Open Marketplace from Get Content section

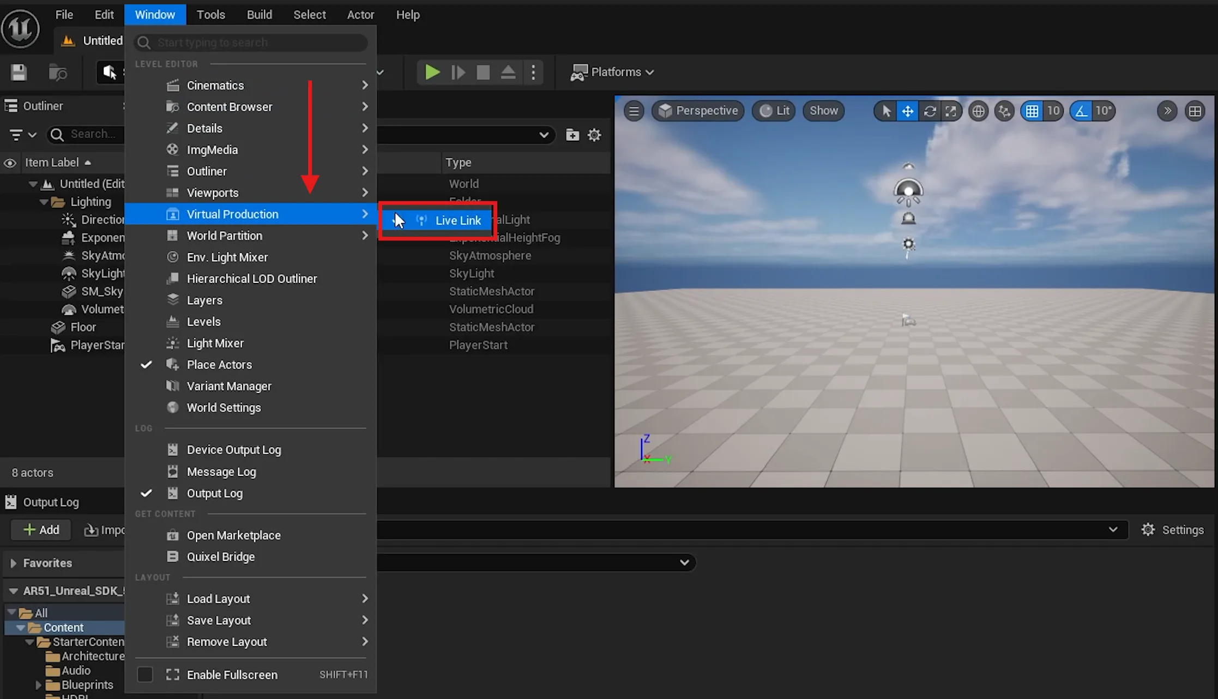pos(251,535)
